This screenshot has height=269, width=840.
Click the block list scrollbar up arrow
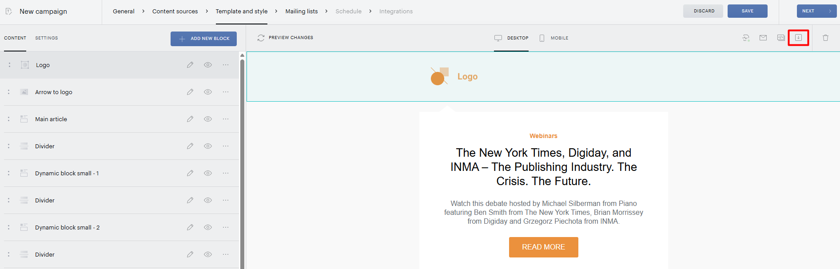(242, 55)
